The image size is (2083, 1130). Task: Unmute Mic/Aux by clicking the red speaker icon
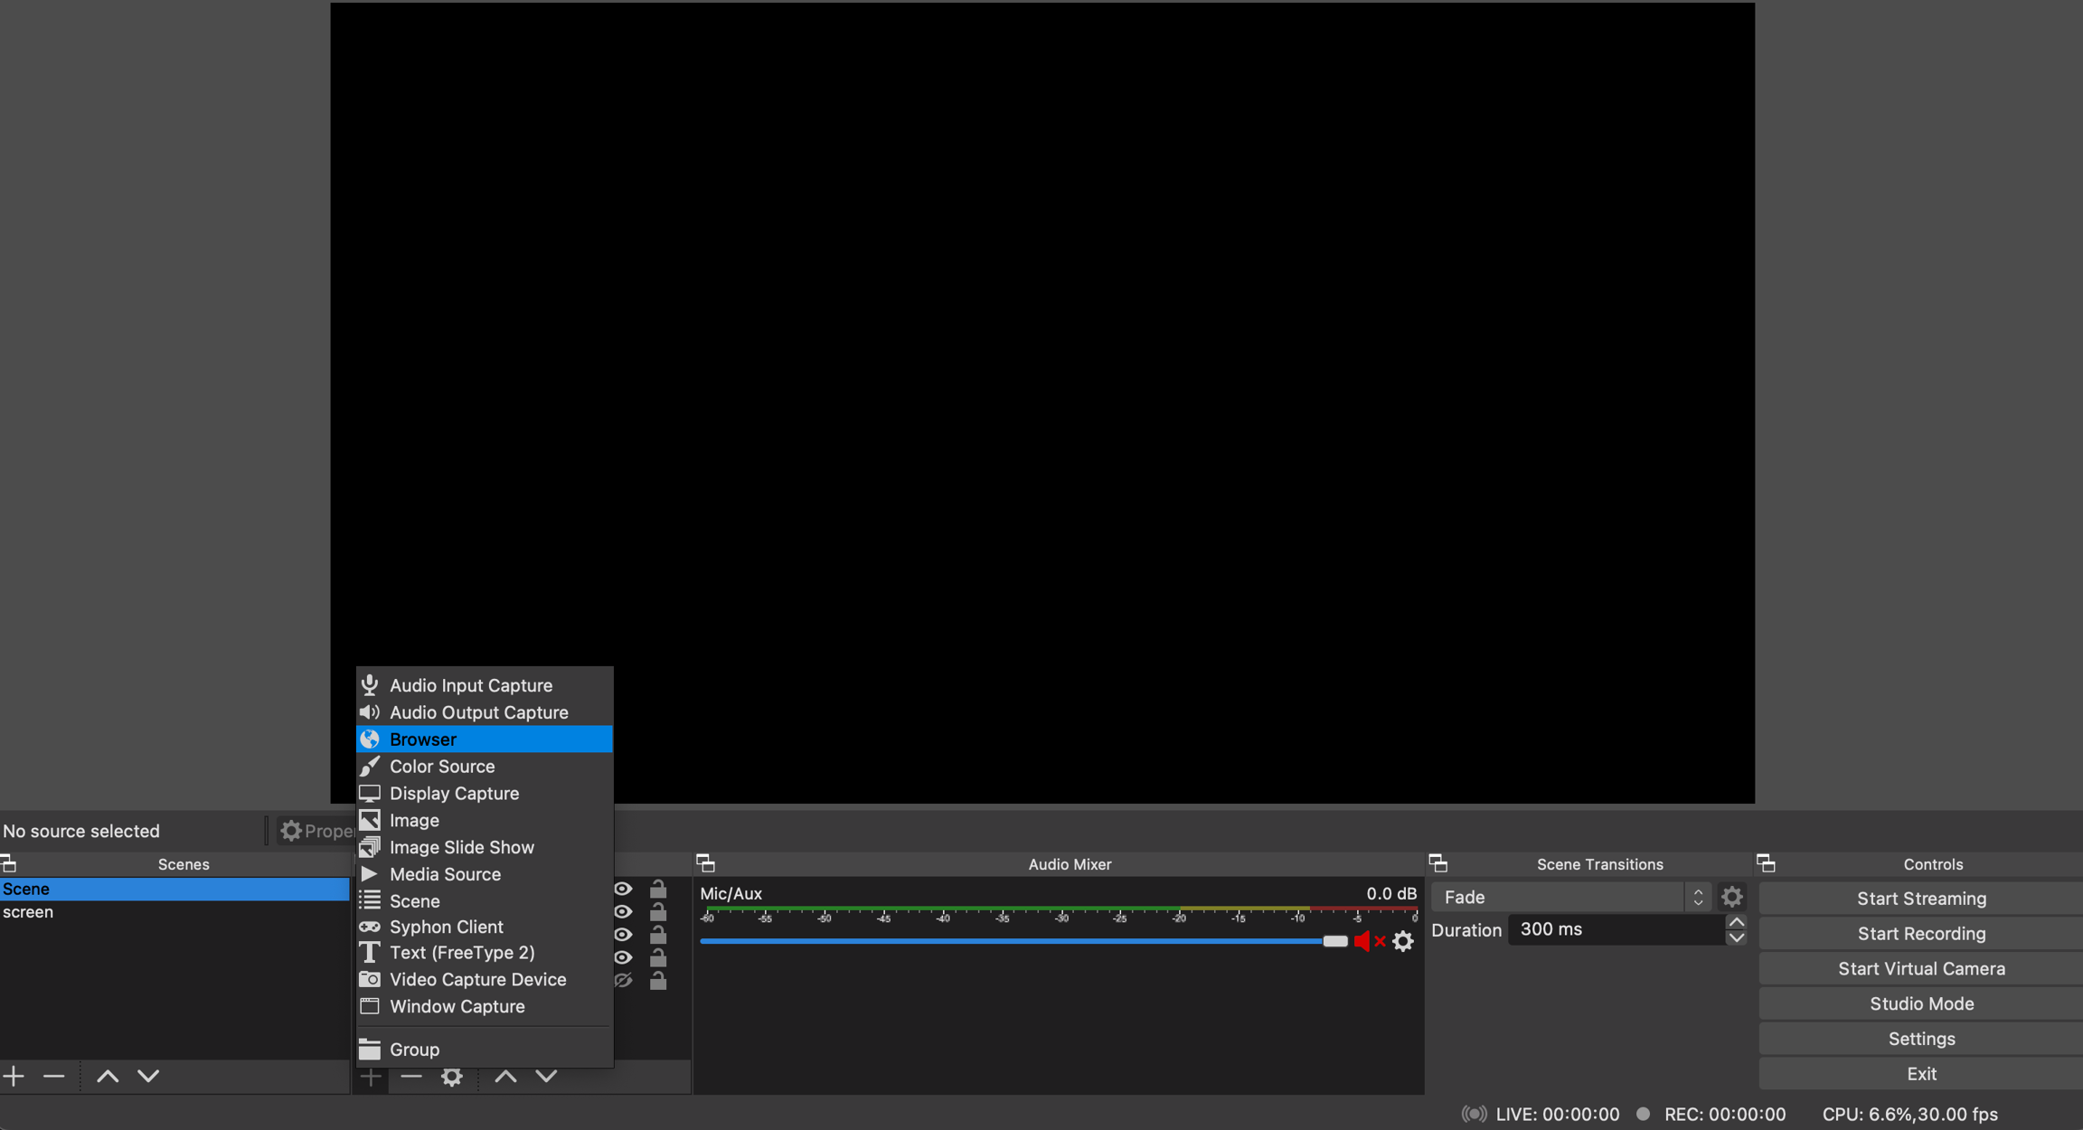pos(1366,941)
